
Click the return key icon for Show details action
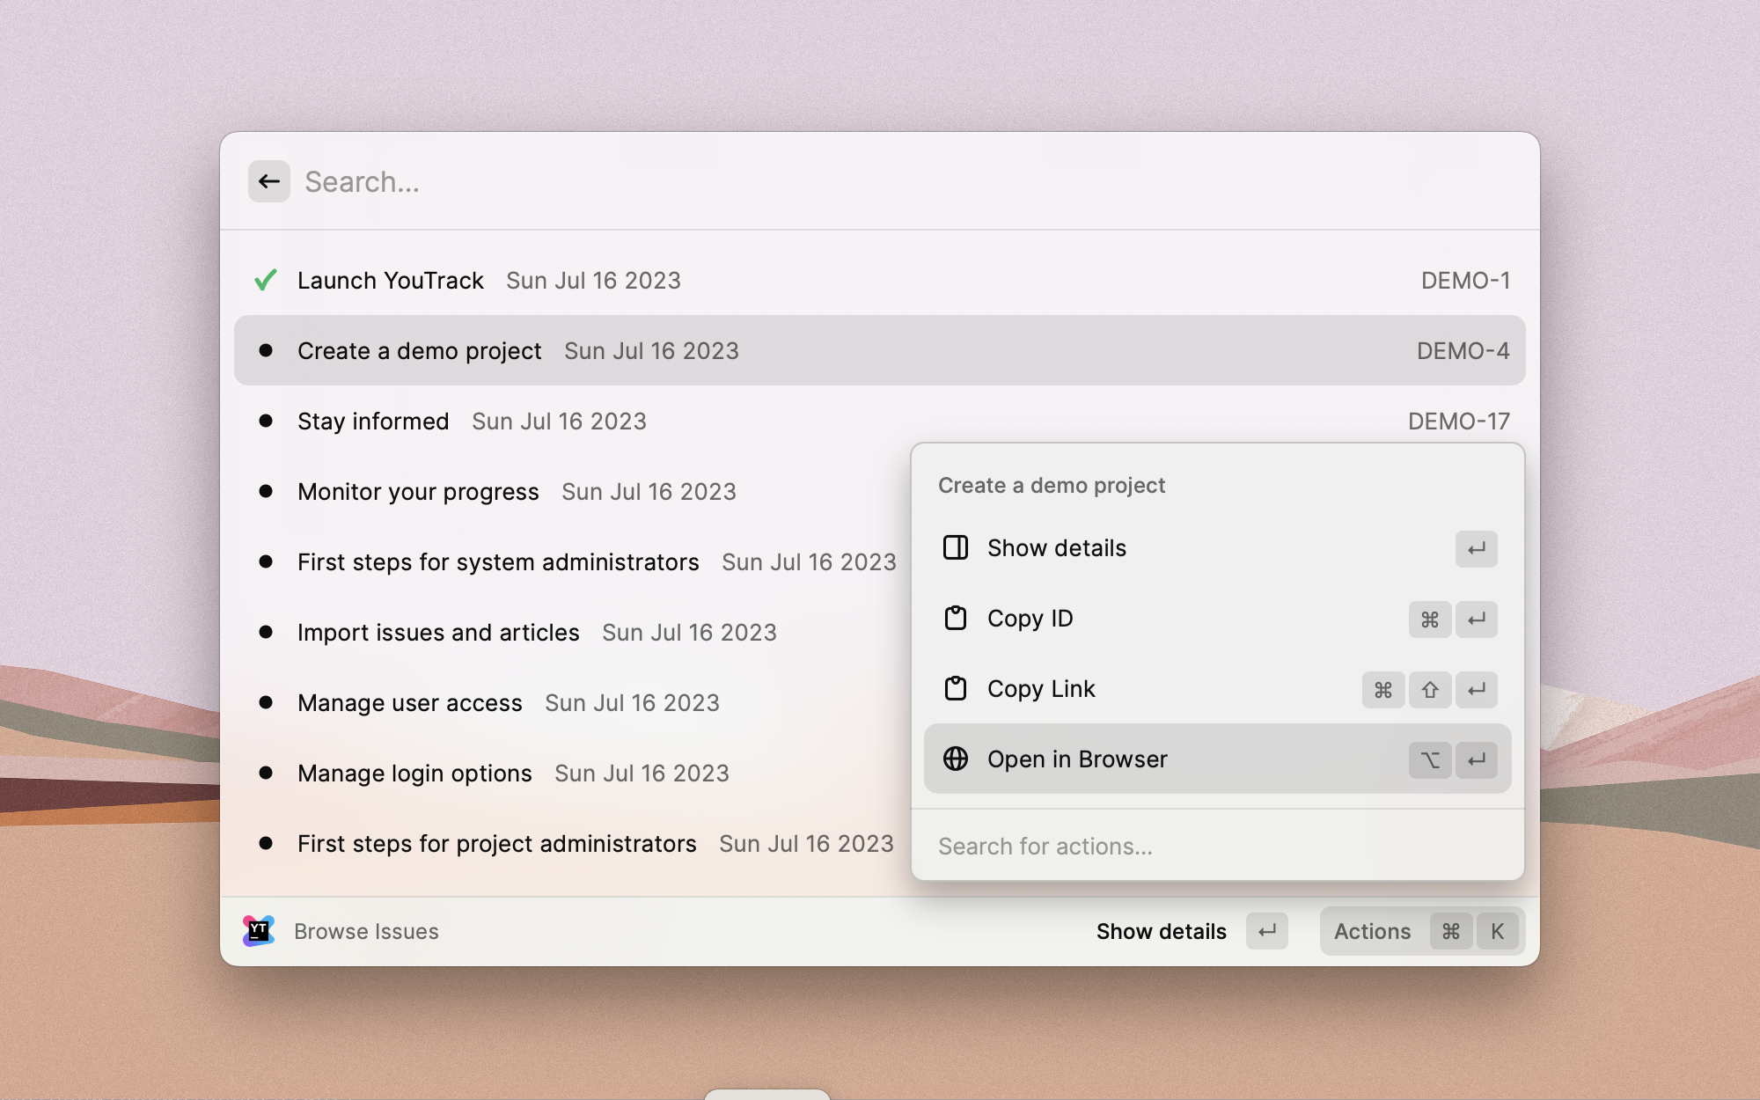pos(1477,548)
